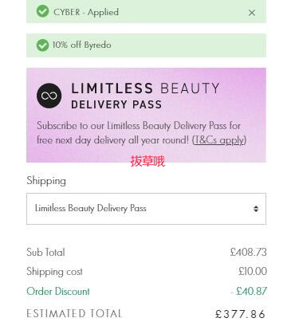Viewport: 295px width, 322px height.
Task: Click the Sub Total amount £408.73
Action: (x=249, y=252)
